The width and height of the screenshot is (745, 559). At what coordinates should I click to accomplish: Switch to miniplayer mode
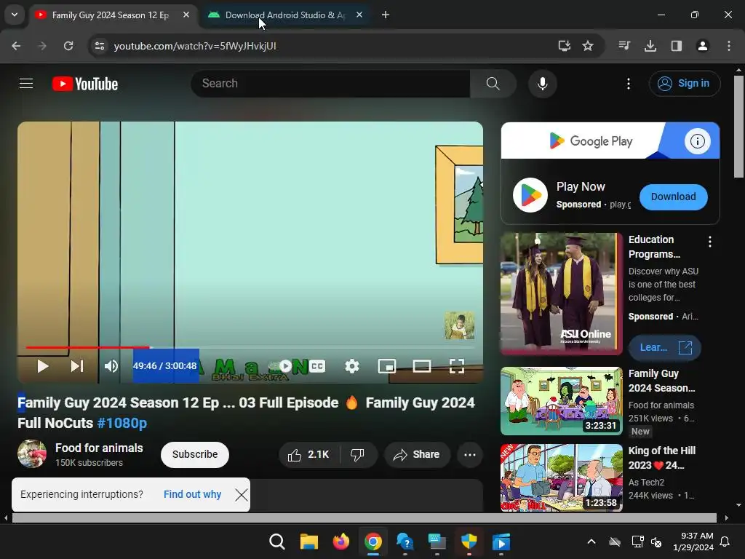(x=387, y=366)
